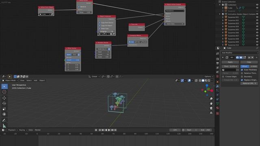
Task: Open the timeline Keying menu
Action: tap(23, 130)
